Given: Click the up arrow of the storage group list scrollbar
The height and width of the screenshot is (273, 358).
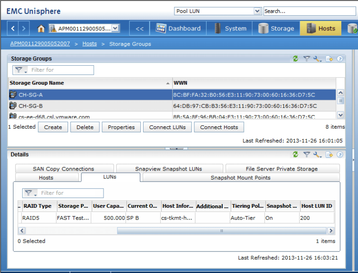Looking at the screenshot, I should point(340,93).
